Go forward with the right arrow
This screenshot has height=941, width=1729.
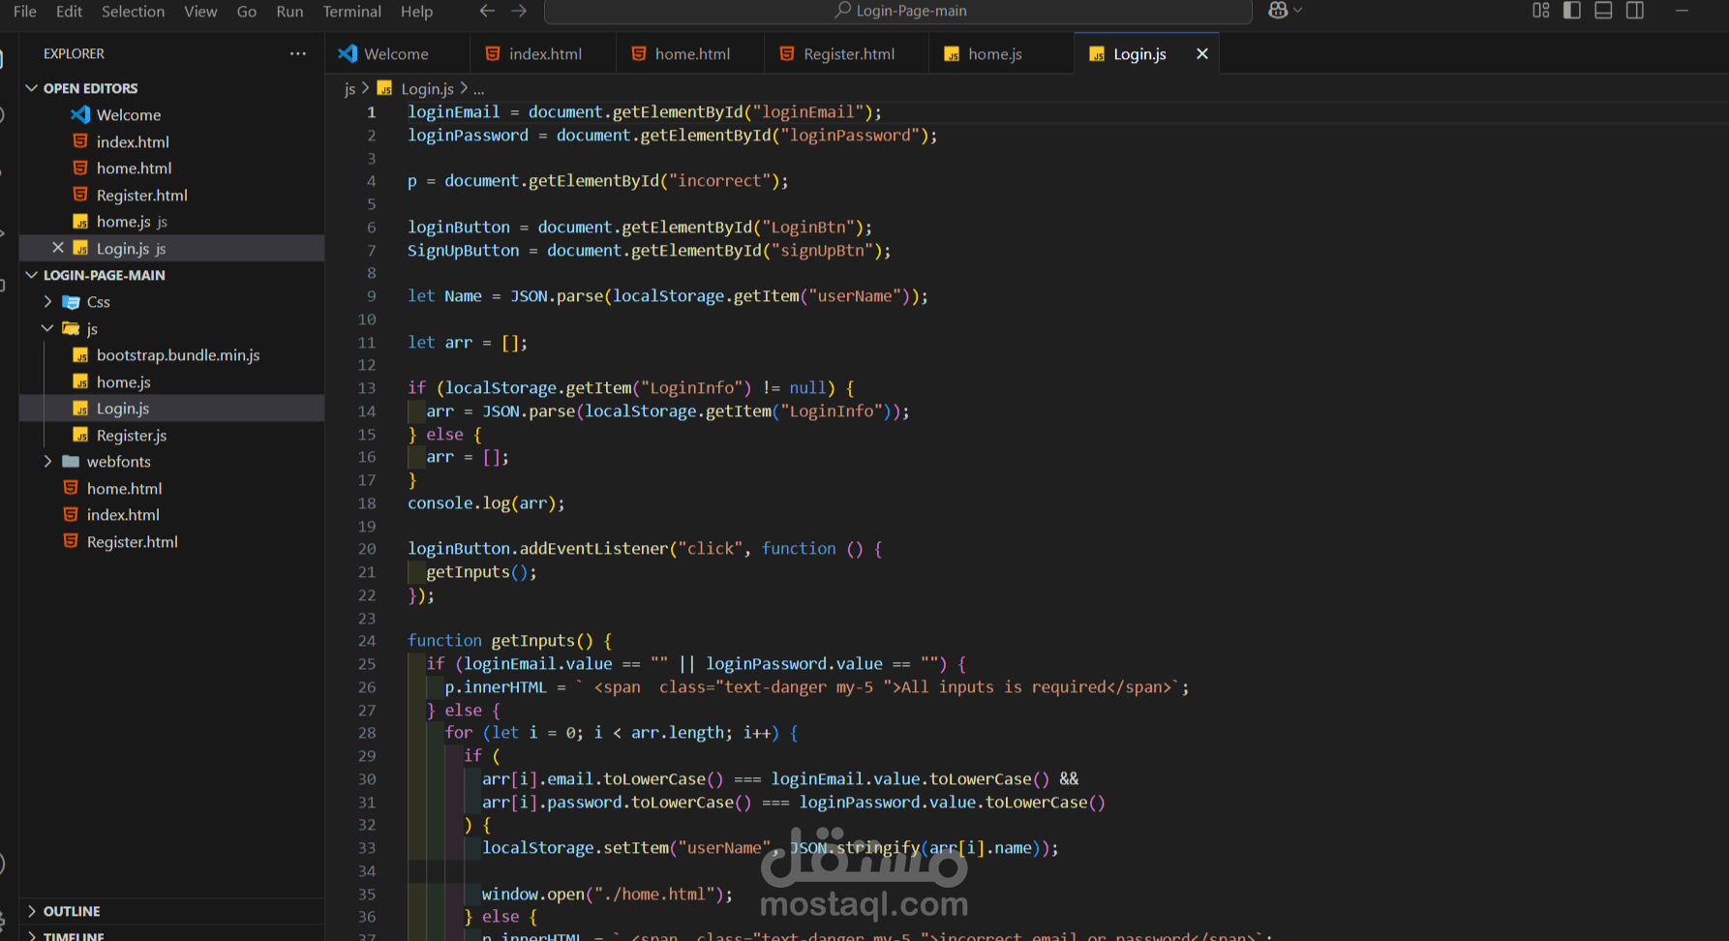point(519,11)
